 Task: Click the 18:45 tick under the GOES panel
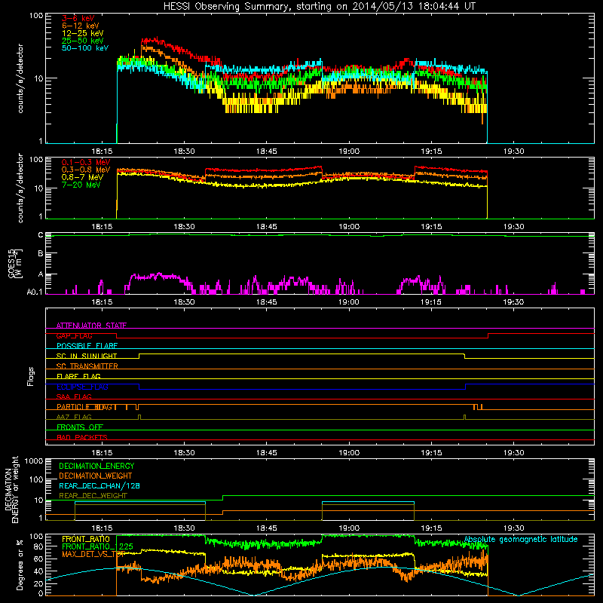coord(266,302)
